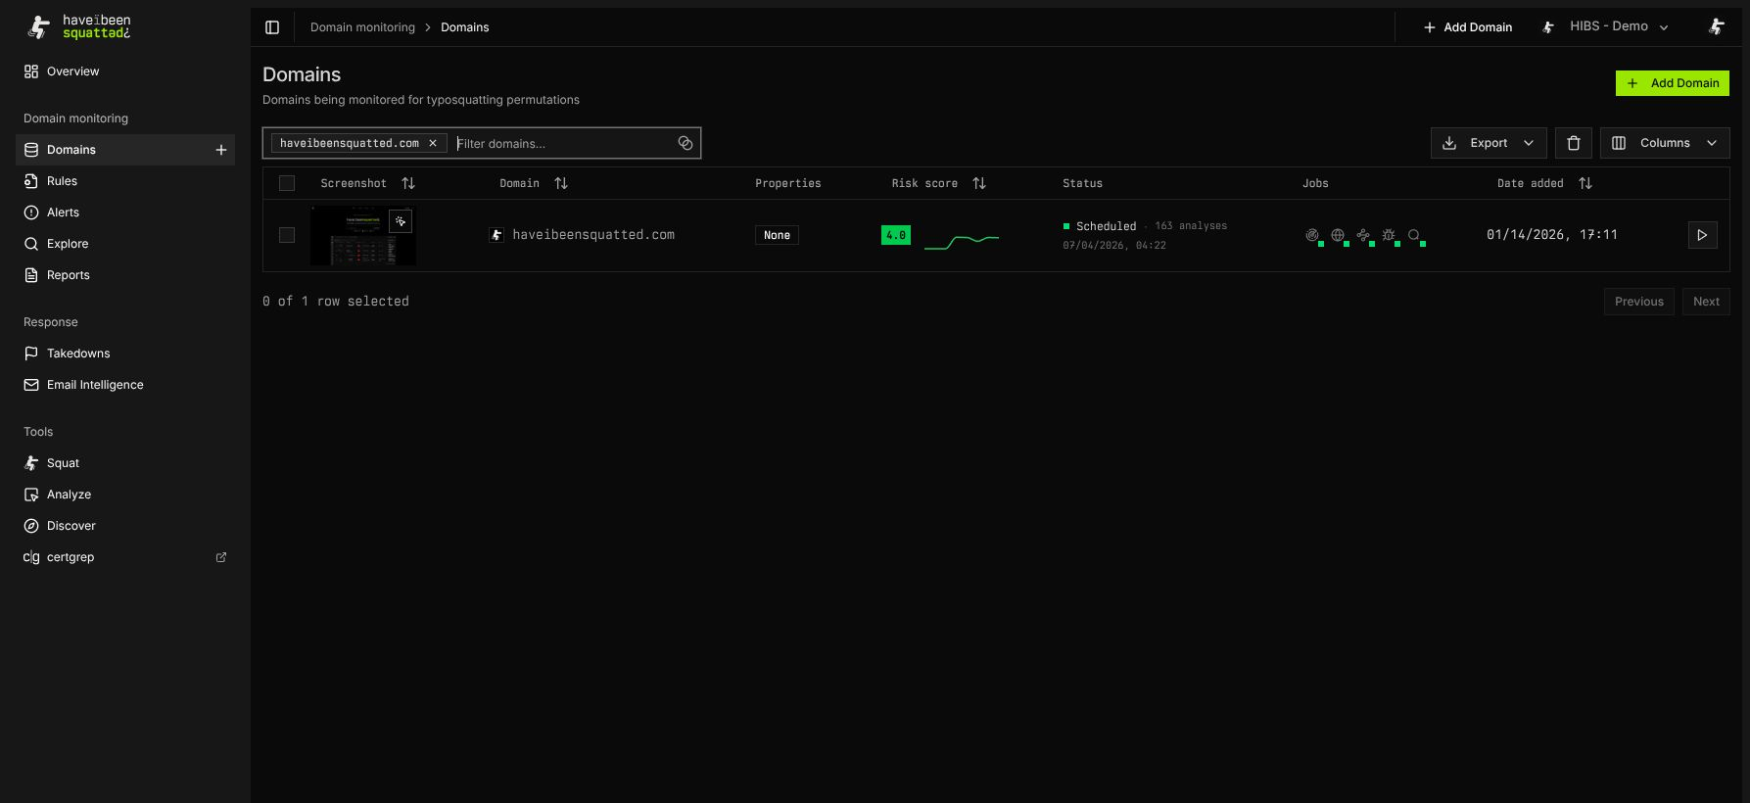Click the Alerts warning icon
Screen dimensions: 1750x803
pos(31,213)
